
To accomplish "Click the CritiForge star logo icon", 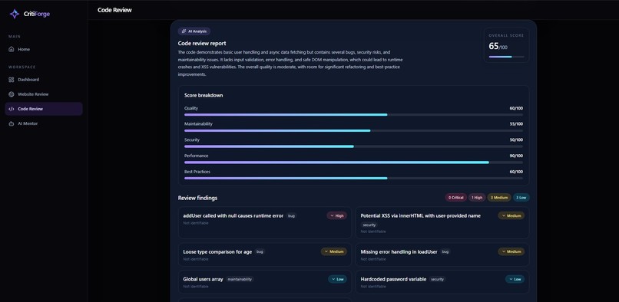I will point(15,14).
